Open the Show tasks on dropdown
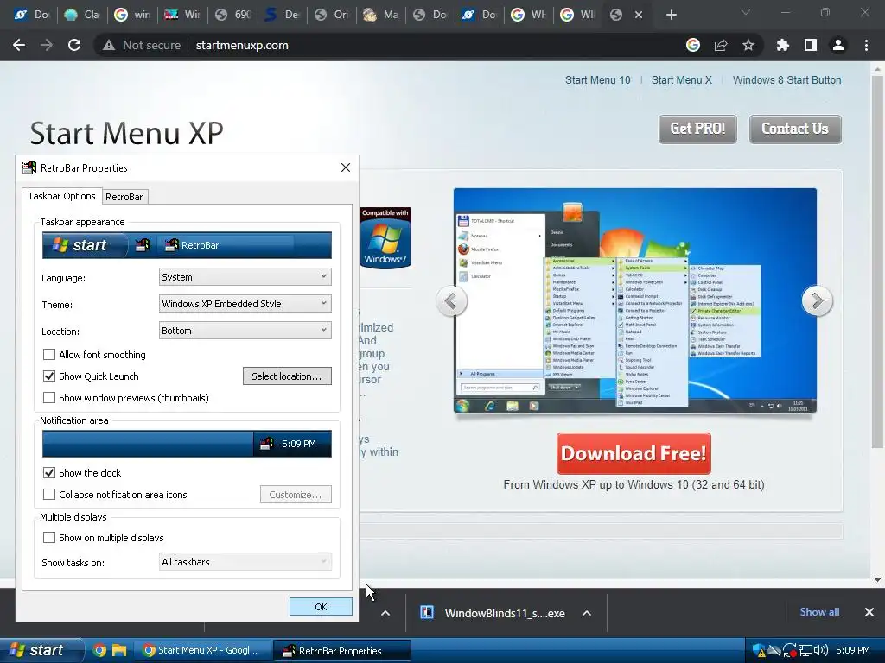The image size is (885, 663). tap(245, 561)
